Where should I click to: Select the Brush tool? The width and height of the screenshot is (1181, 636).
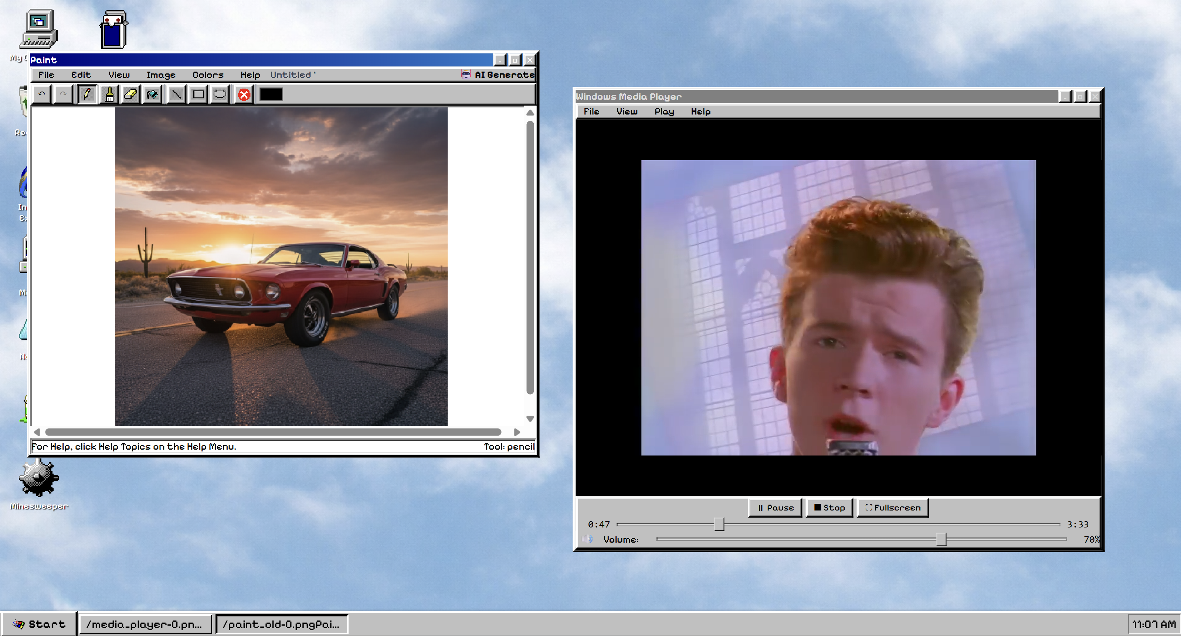click(109, 95)
